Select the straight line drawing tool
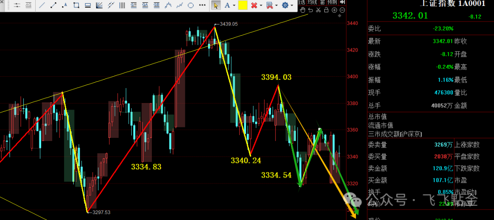494x220 pixels. tap(42, 5)
